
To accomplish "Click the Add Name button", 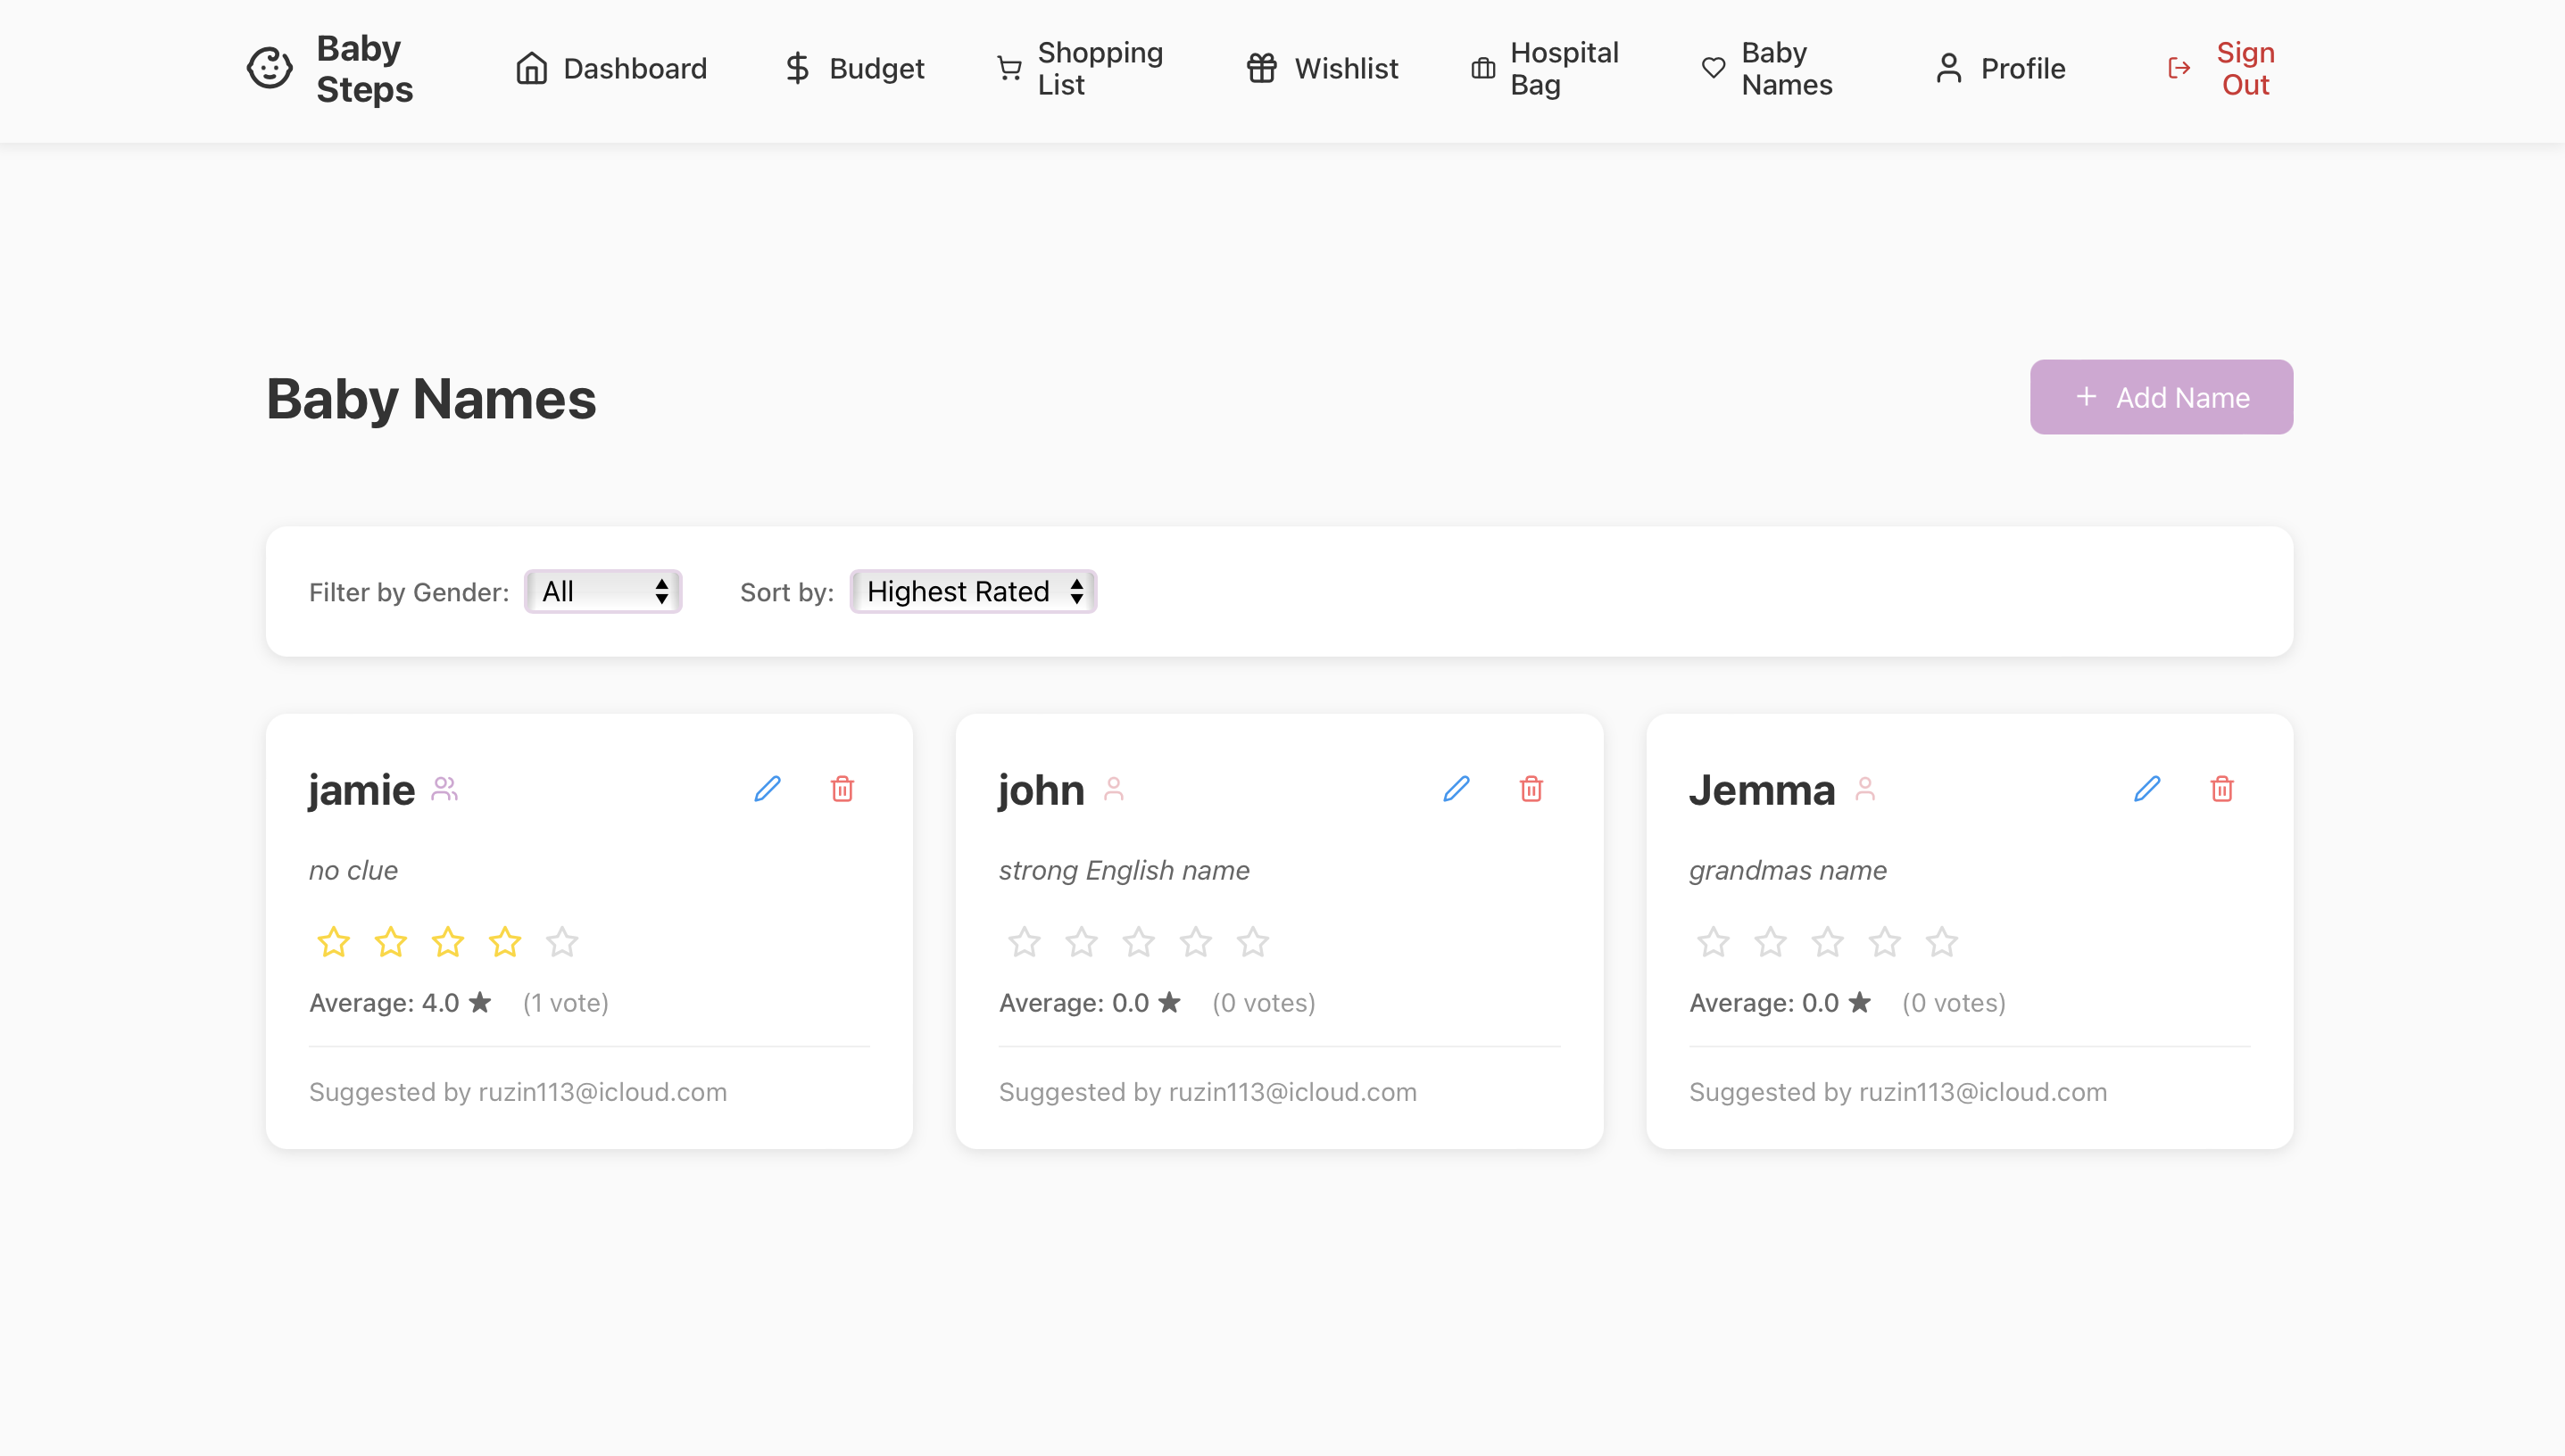I will 2161,397.
